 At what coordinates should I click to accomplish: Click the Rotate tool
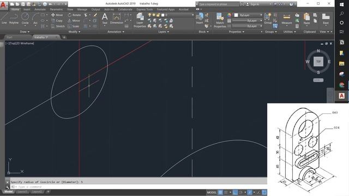[74, 15]
